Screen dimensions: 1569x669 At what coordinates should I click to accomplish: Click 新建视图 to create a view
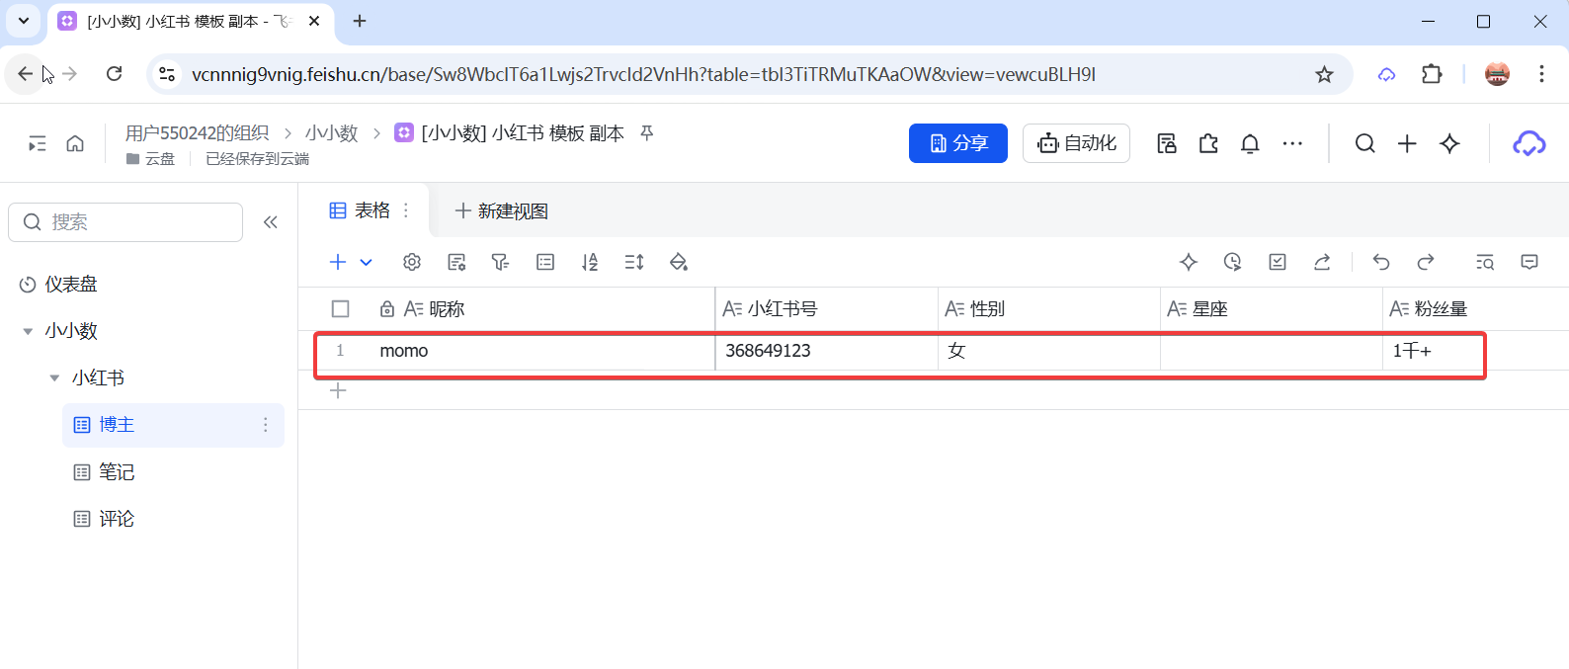tap(502, 210)
